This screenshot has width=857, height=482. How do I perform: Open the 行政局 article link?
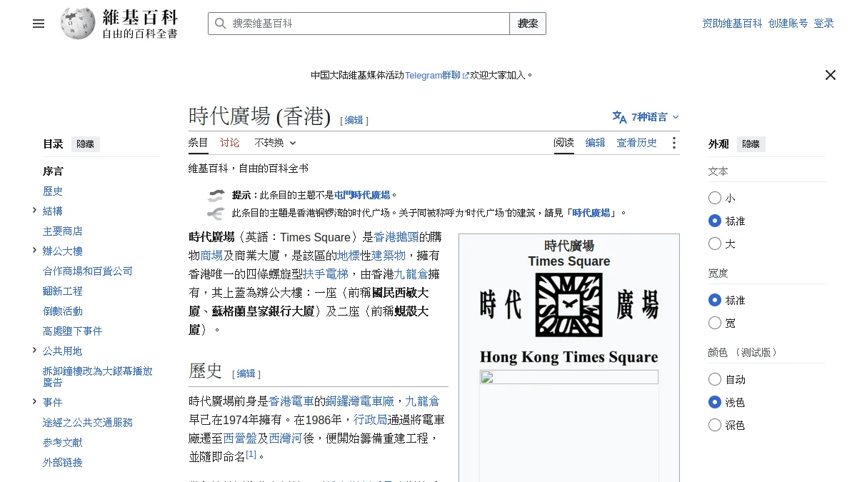coord(371,420)
